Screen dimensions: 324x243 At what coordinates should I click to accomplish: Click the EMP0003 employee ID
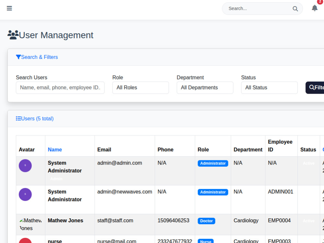(x=279, y=241)
